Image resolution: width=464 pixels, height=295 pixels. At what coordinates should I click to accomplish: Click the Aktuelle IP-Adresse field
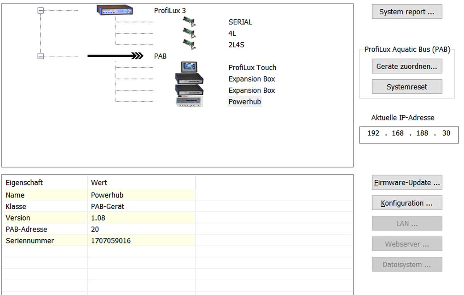coord(409,134)
